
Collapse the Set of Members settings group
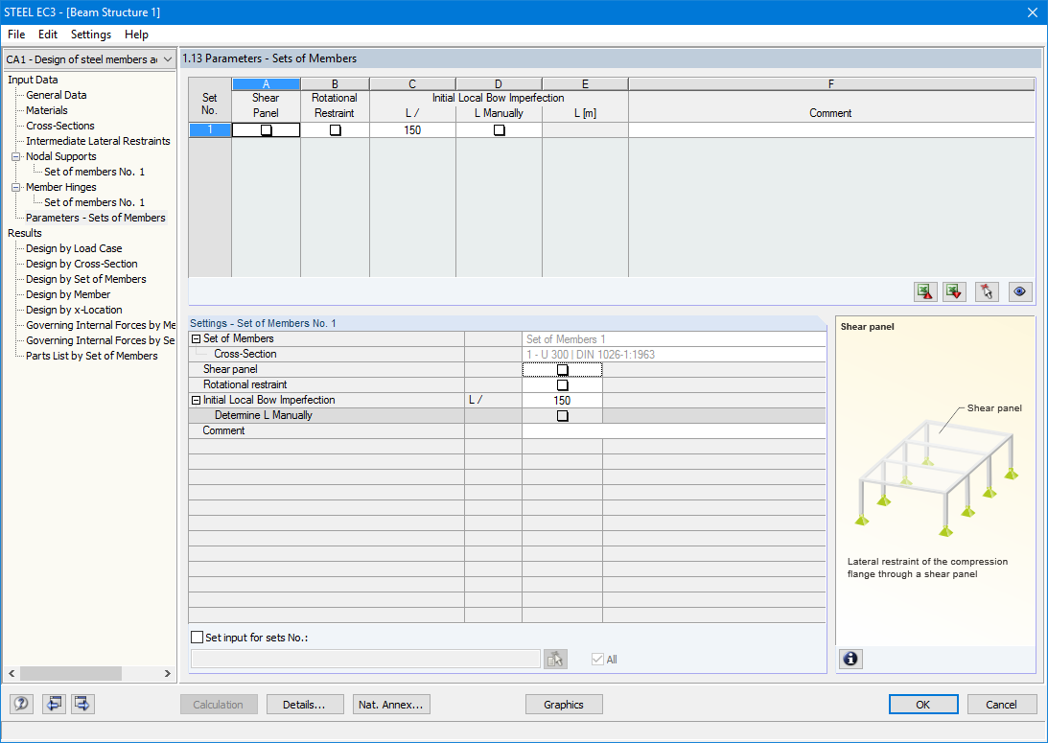pyautogui.click(x=196, y=338)
